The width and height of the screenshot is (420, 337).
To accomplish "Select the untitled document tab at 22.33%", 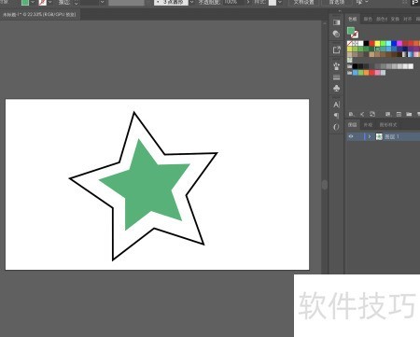I will pyautogui.click(x=39, y=15).
